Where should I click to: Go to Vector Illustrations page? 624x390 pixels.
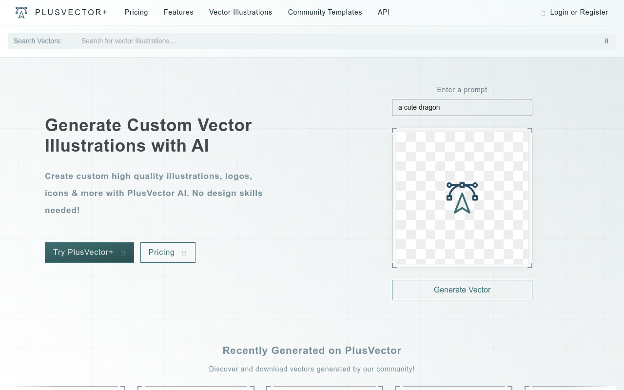point(241,12)
